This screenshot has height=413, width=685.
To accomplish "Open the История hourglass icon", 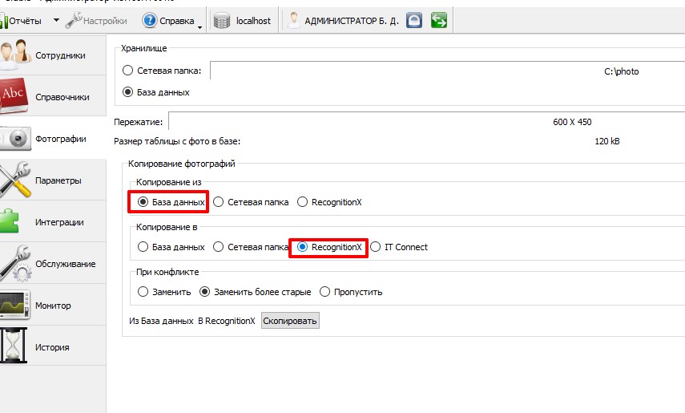I will tap(14, 345).
